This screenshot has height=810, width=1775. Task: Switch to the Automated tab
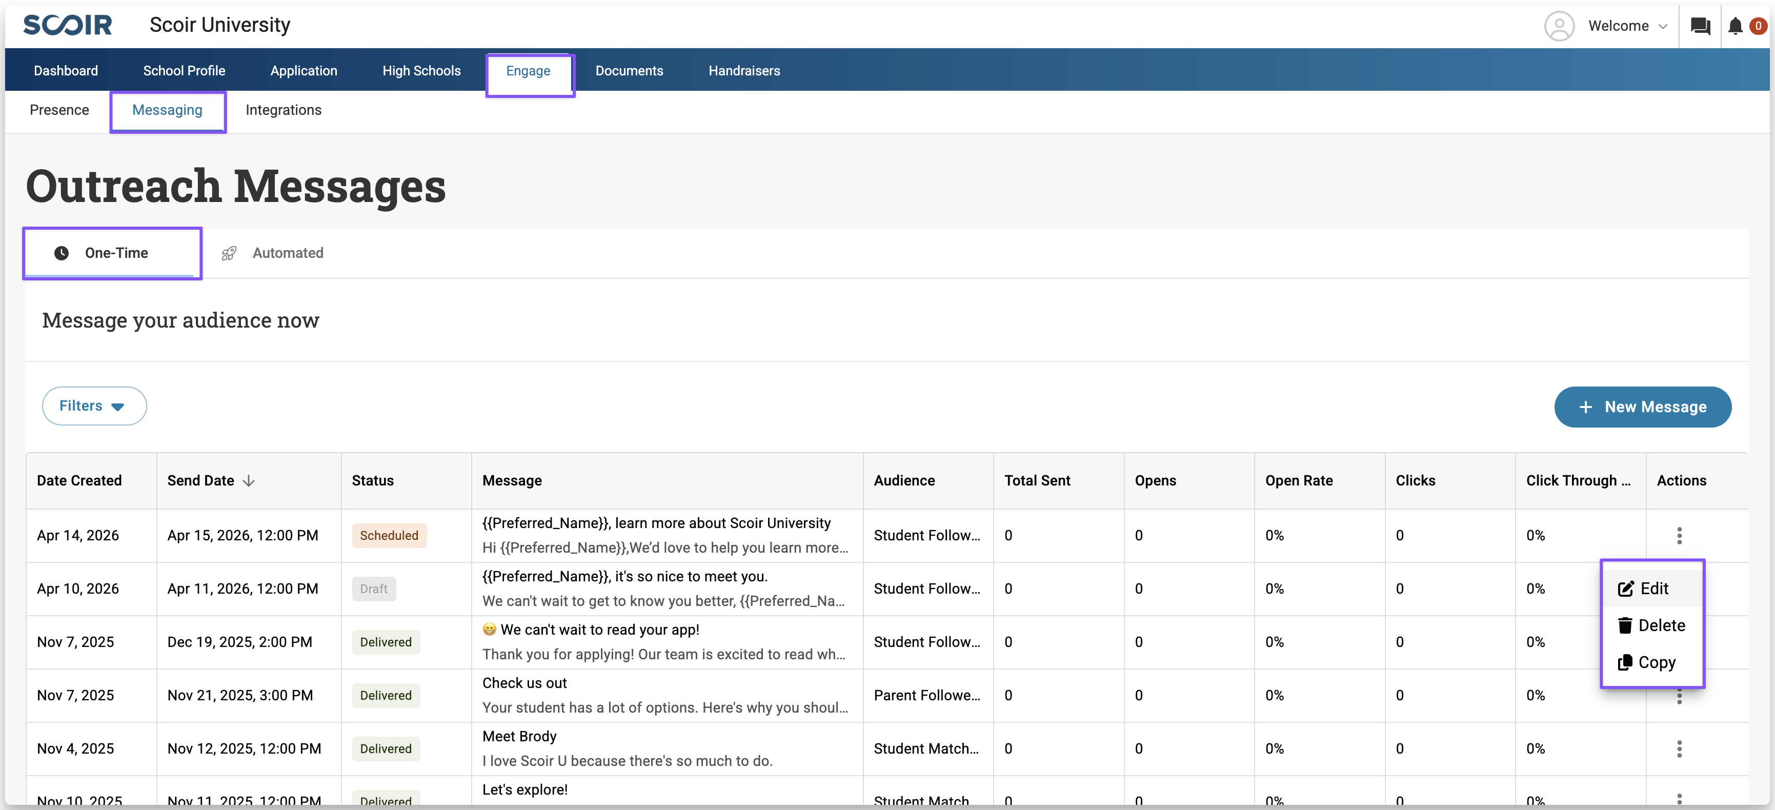coord(287,253)
